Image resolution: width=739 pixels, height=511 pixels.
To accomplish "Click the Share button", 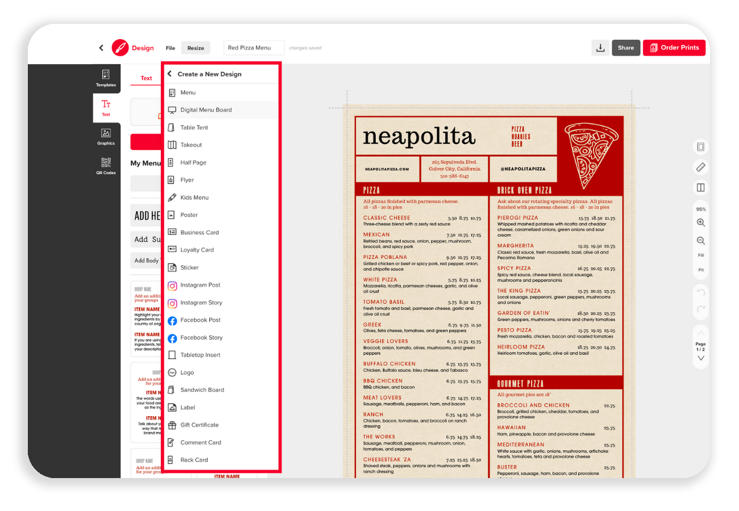I will [626, 48].
